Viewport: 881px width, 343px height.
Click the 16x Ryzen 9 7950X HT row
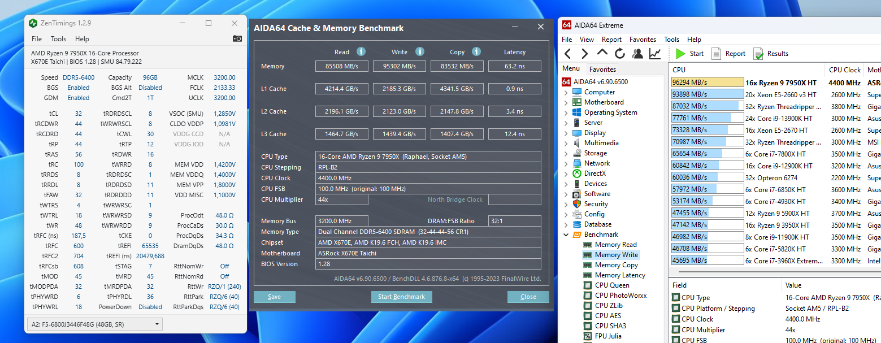tap(775, 83)
